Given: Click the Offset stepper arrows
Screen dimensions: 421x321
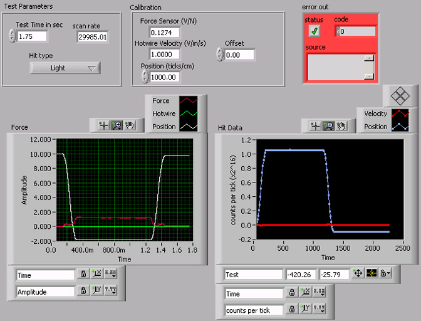Looking at the screenshot, I should click(x=220, y=55).
